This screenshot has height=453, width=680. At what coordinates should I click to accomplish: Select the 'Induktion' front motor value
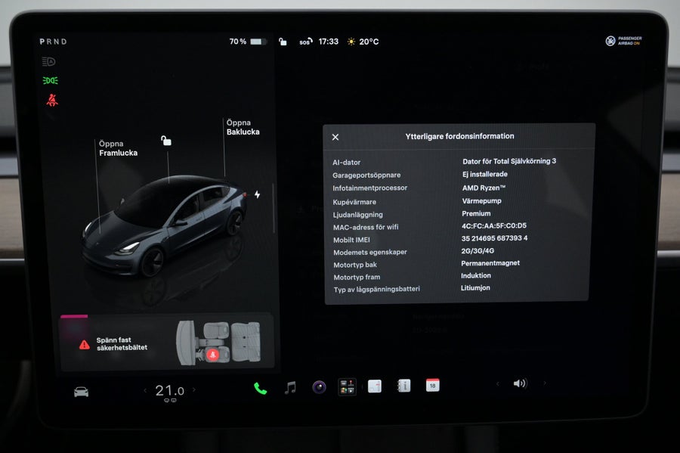point(476,275)
